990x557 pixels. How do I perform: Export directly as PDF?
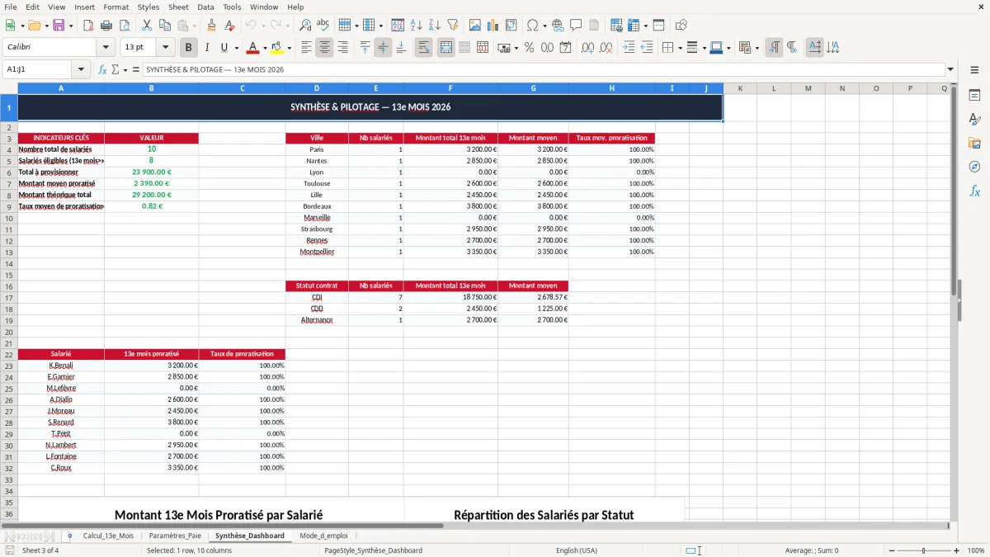click(x=88, y=26)
